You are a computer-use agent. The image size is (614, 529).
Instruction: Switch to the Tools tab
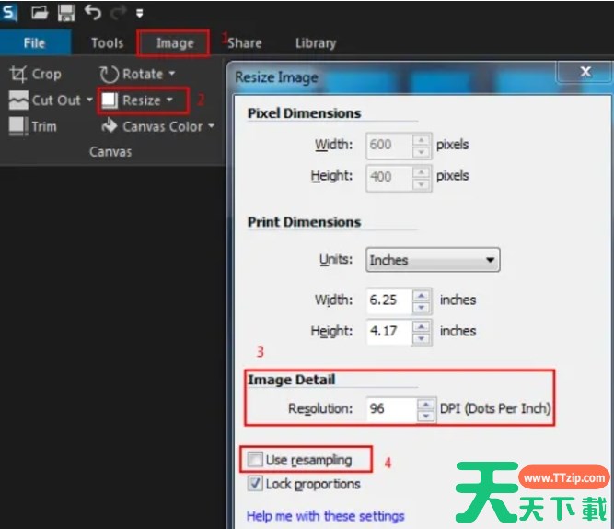[x=107, y=42]
